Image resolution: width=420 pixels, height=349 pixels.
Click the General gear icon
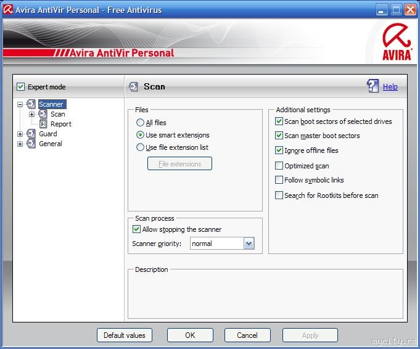pyautogui.click(x=31, y=143)
